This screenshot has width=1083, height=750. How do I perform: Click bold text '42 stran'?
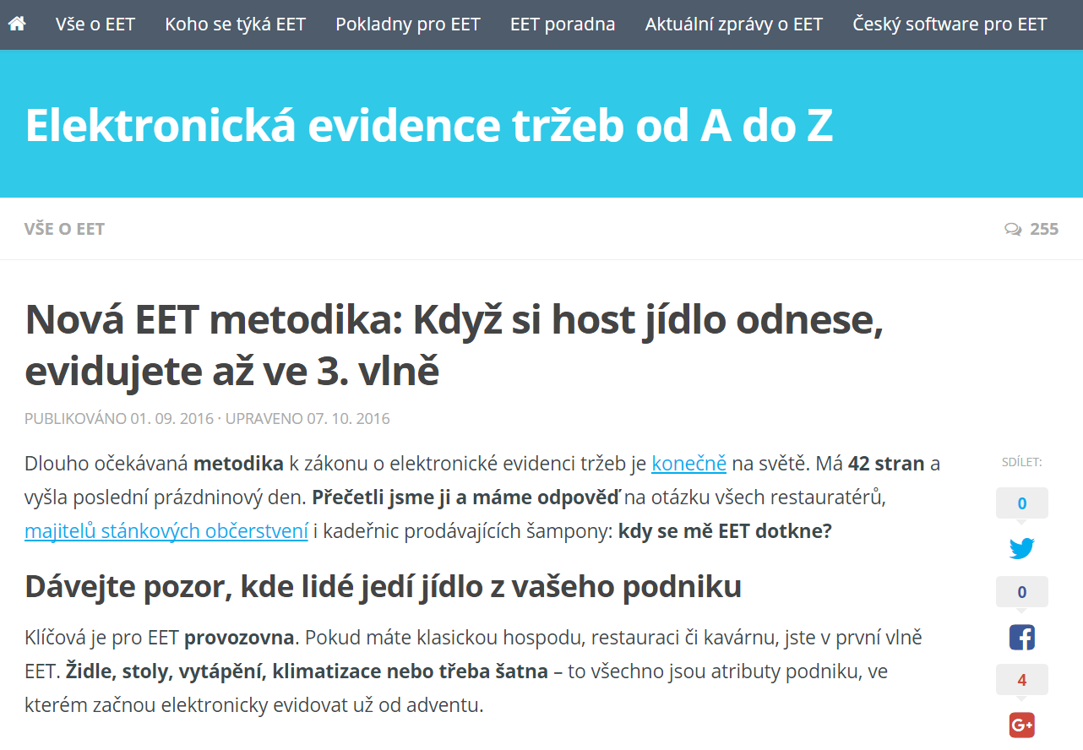coord(886,463)
